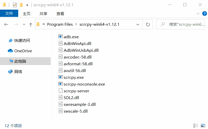Click the Back navigation arrow
Image resolution: width=208 pixels, height=129 pixels.
(x=6, y=24)
